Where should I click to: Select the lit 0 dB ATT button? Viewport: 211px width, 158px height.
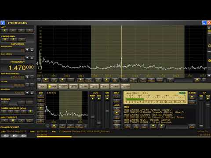(4, 30)
